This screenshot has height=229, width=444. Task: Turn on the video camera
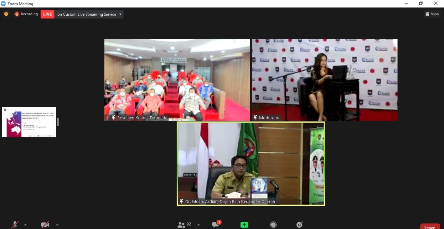45,225
